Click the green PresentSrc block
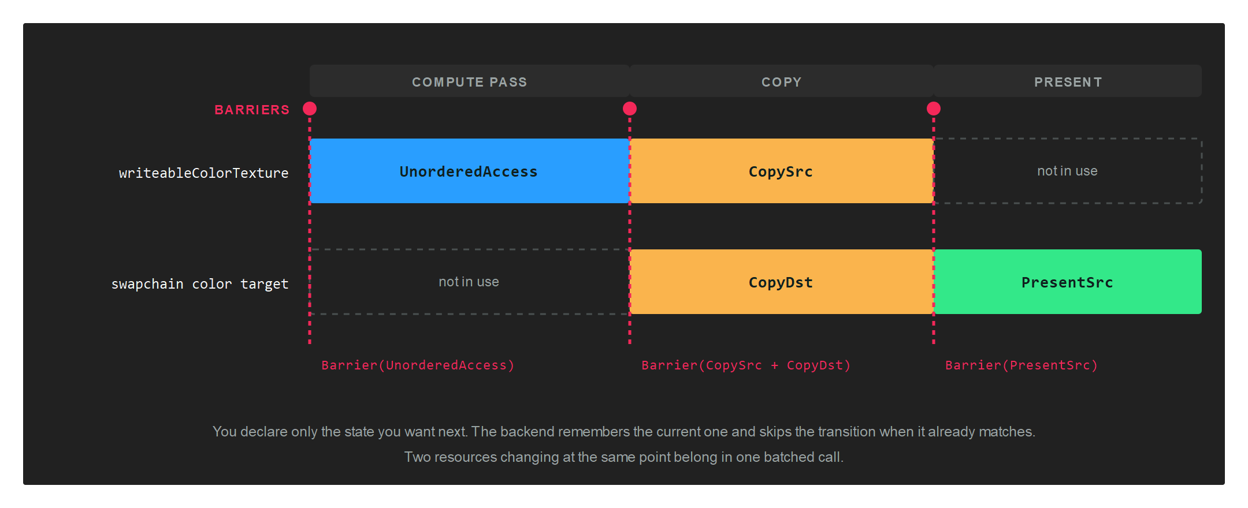Screen dimensions: 1248x508 tap(1068, 282)
